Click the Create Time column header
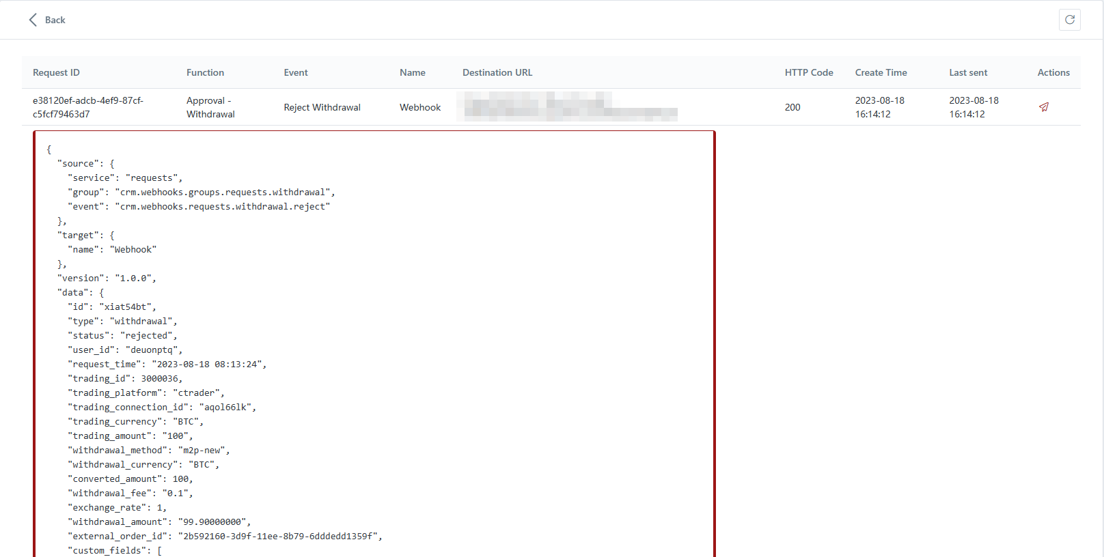 tap(881, 72)
